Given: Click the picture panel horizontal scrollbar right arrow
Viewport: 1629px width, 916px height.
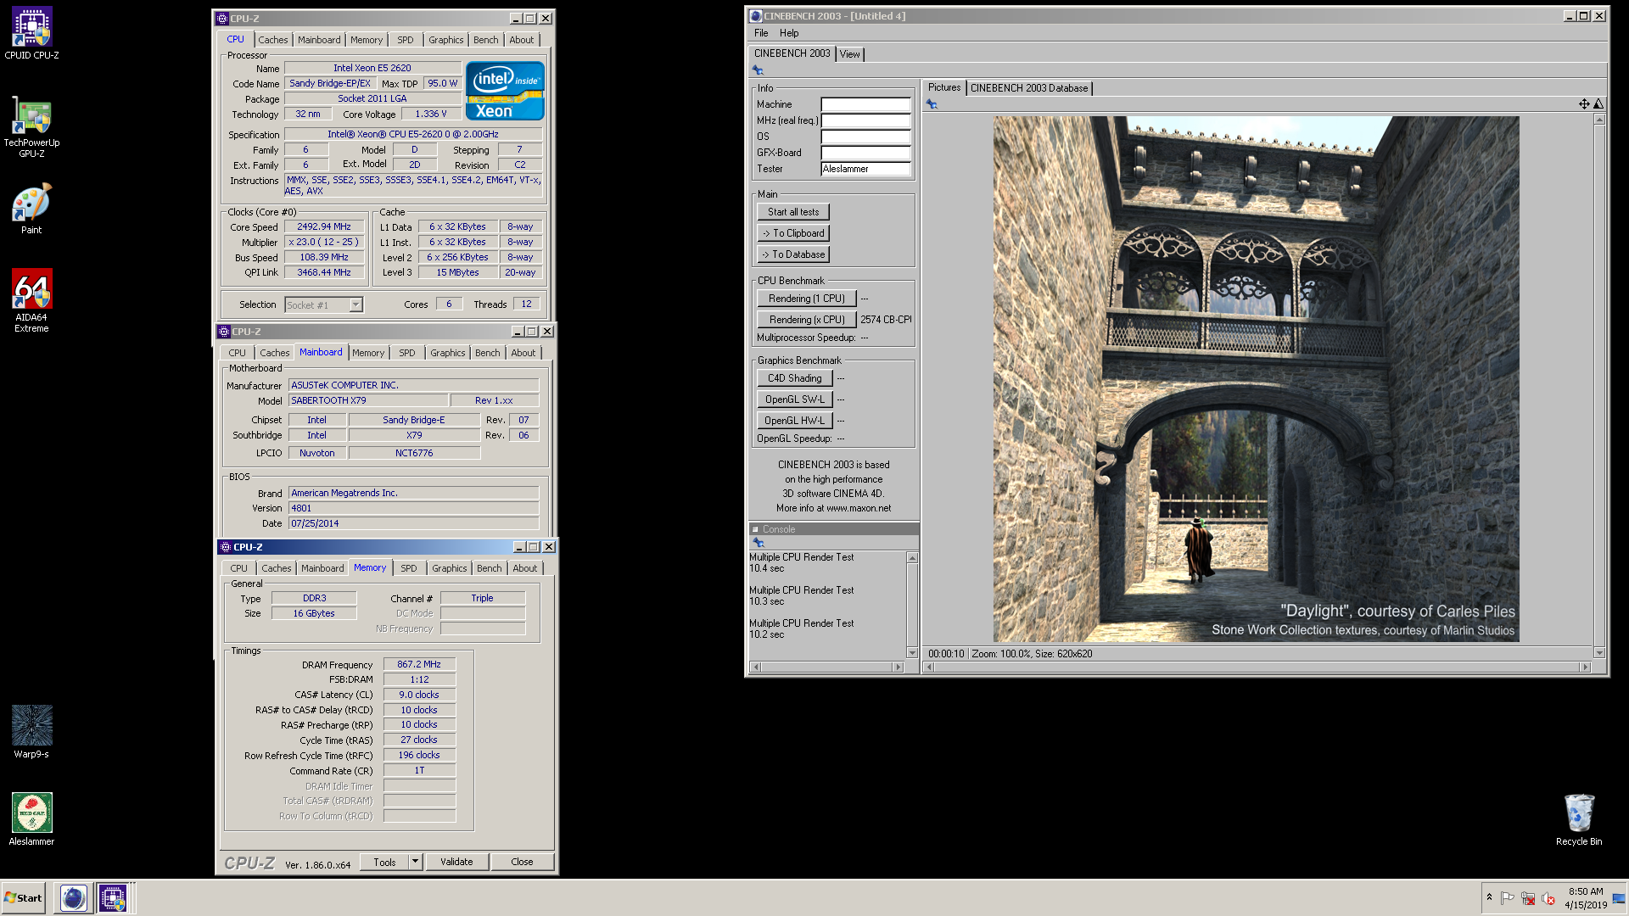Looking at the screenshot, I should click(x=1584, y=667).
